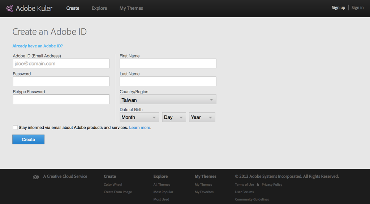Click the Sign up link
This screenshot has width=370, height=204.
click(338, 8)
